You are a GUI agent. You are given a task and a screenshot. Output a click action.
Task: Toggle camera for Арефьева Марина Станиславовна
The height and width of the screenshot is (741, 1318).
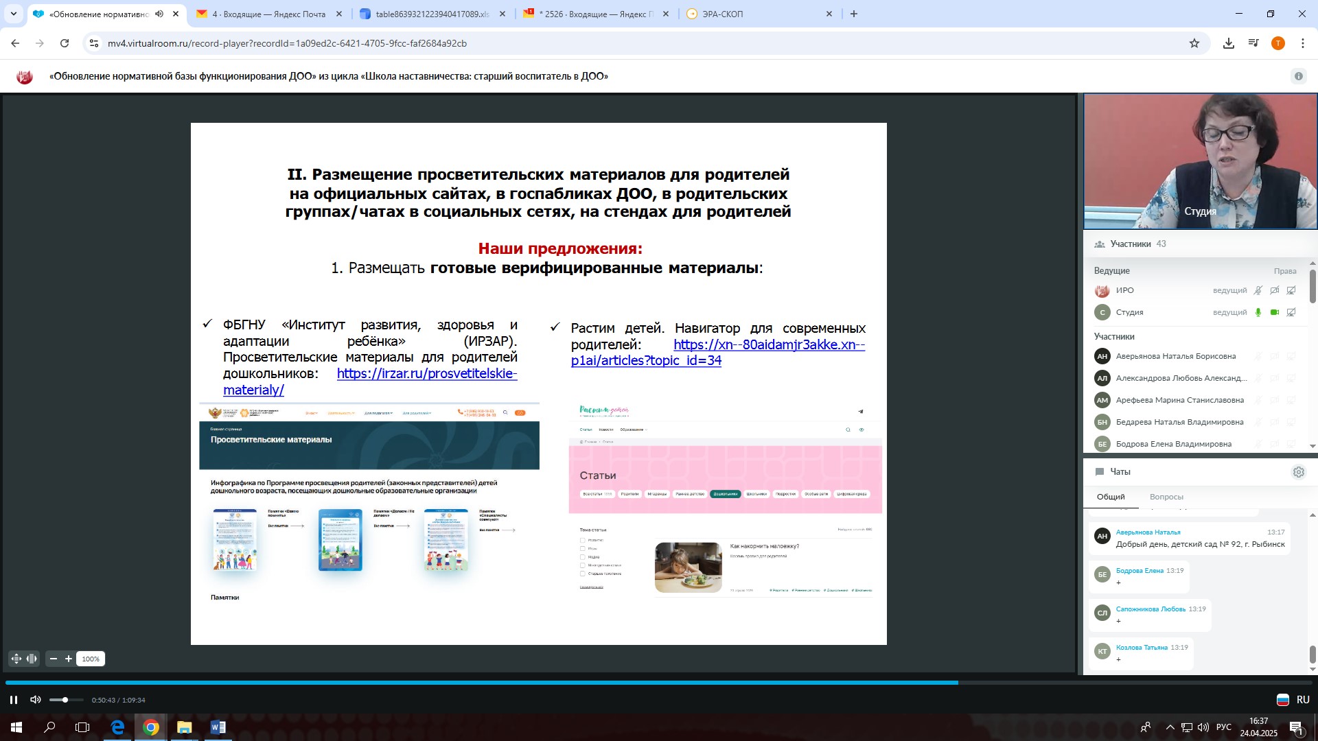point(1275,400)
